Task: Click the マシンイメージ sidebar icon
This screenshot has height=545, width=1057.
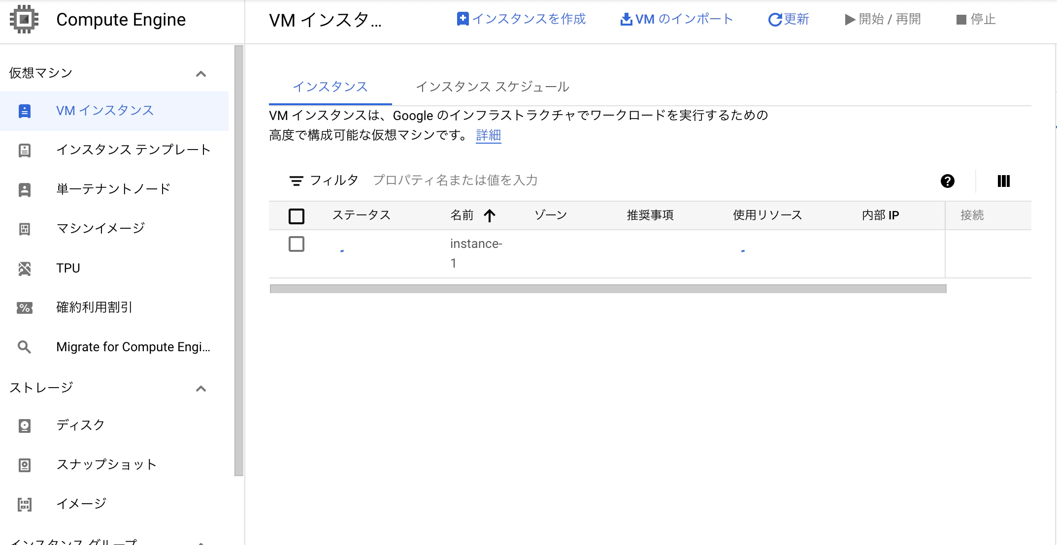Action: pos(24,229)
